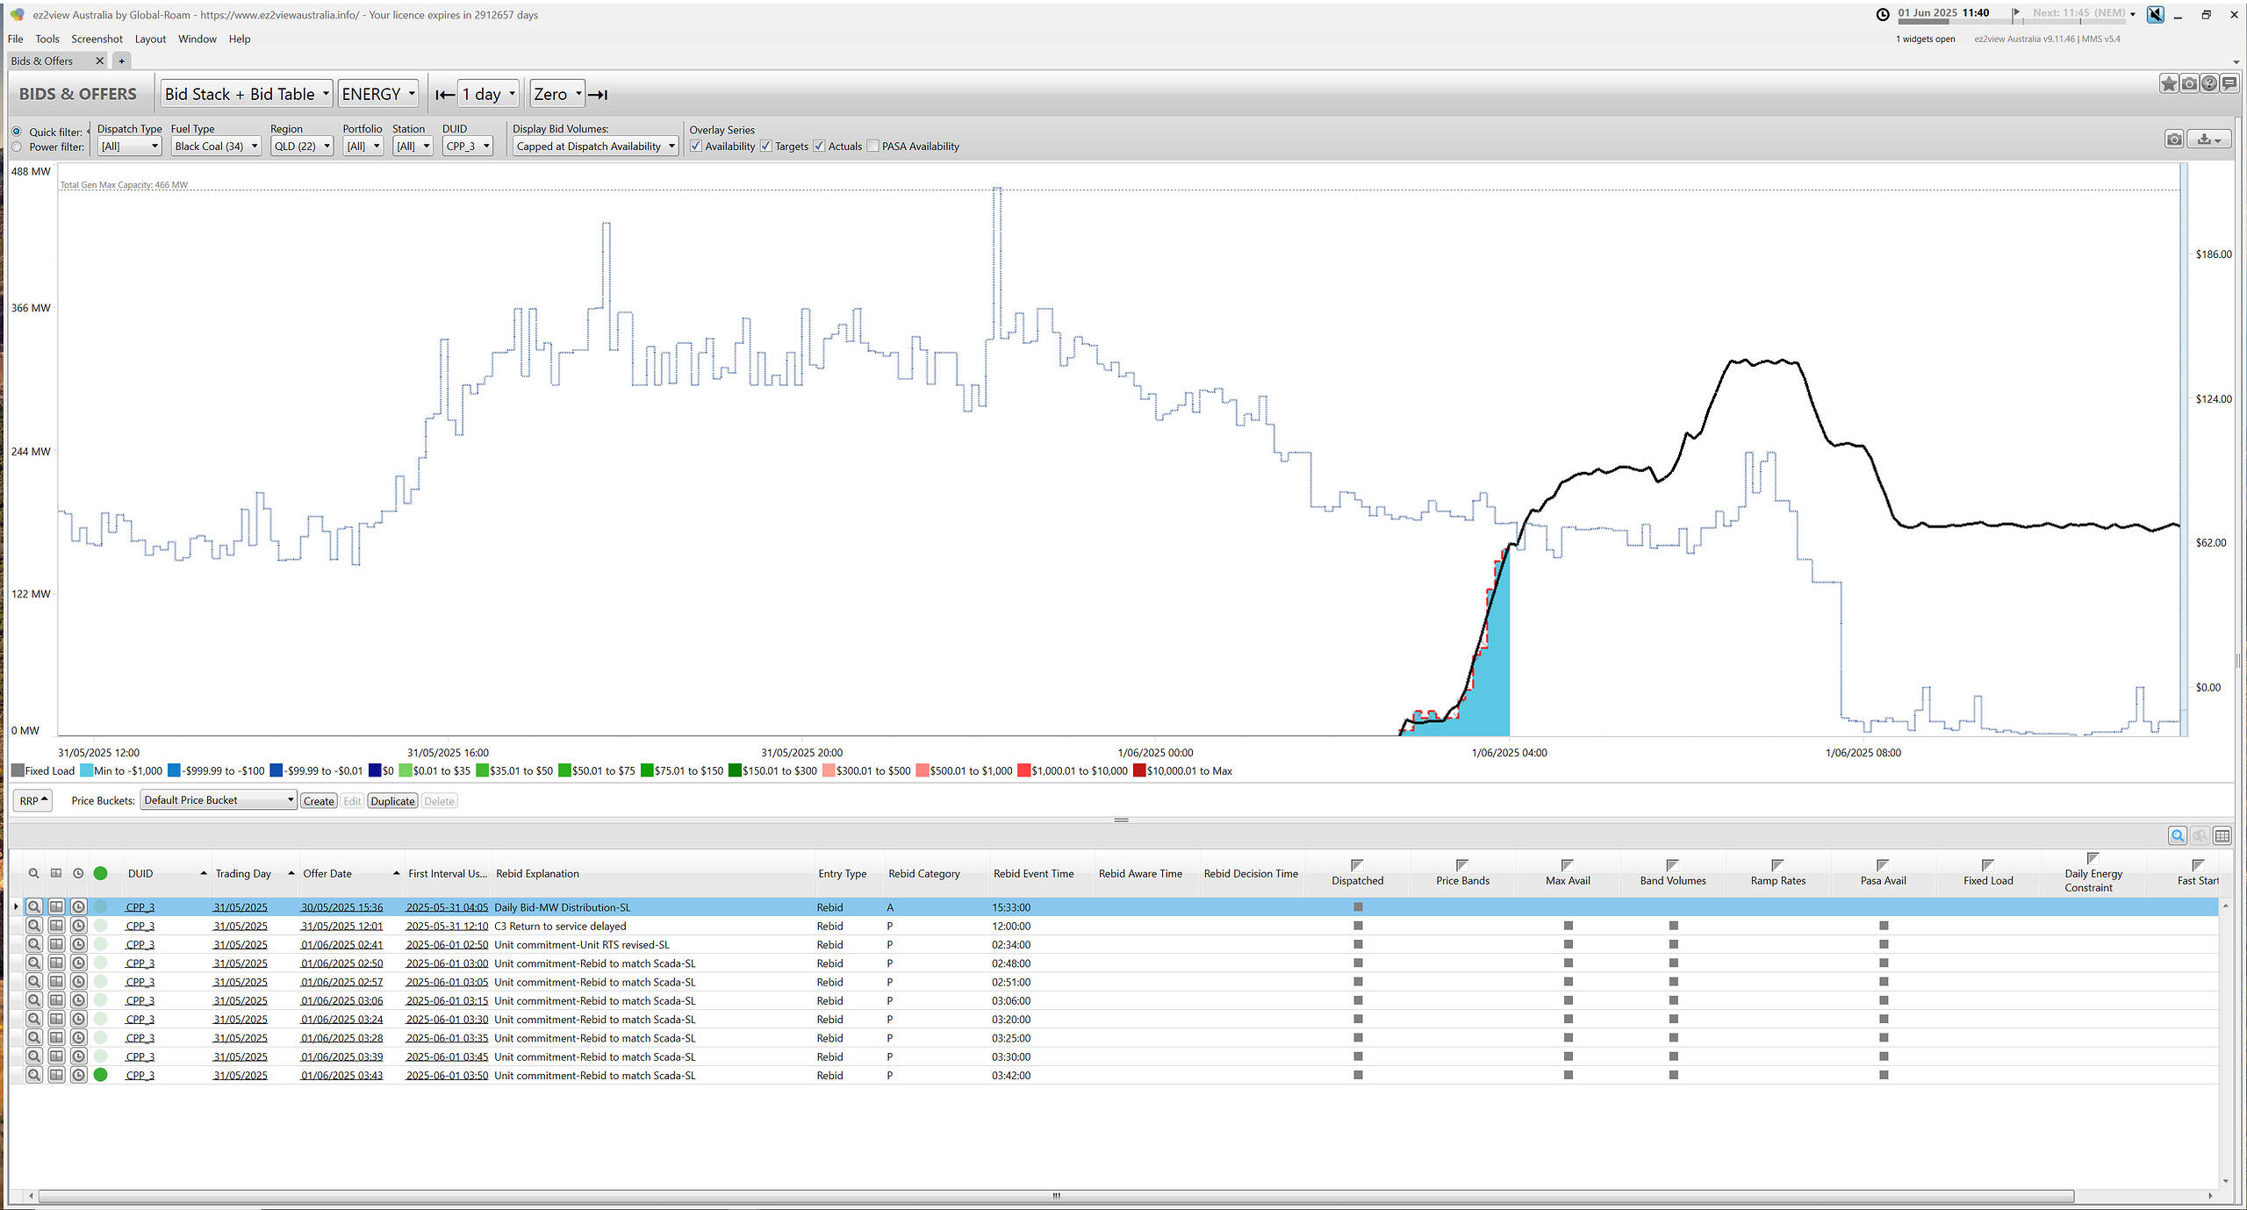Viewport: 2247px width, 1210px height.
Task: Click clock icon on the 01/06/2025 03:39 row
Action: pos(78,1057)
